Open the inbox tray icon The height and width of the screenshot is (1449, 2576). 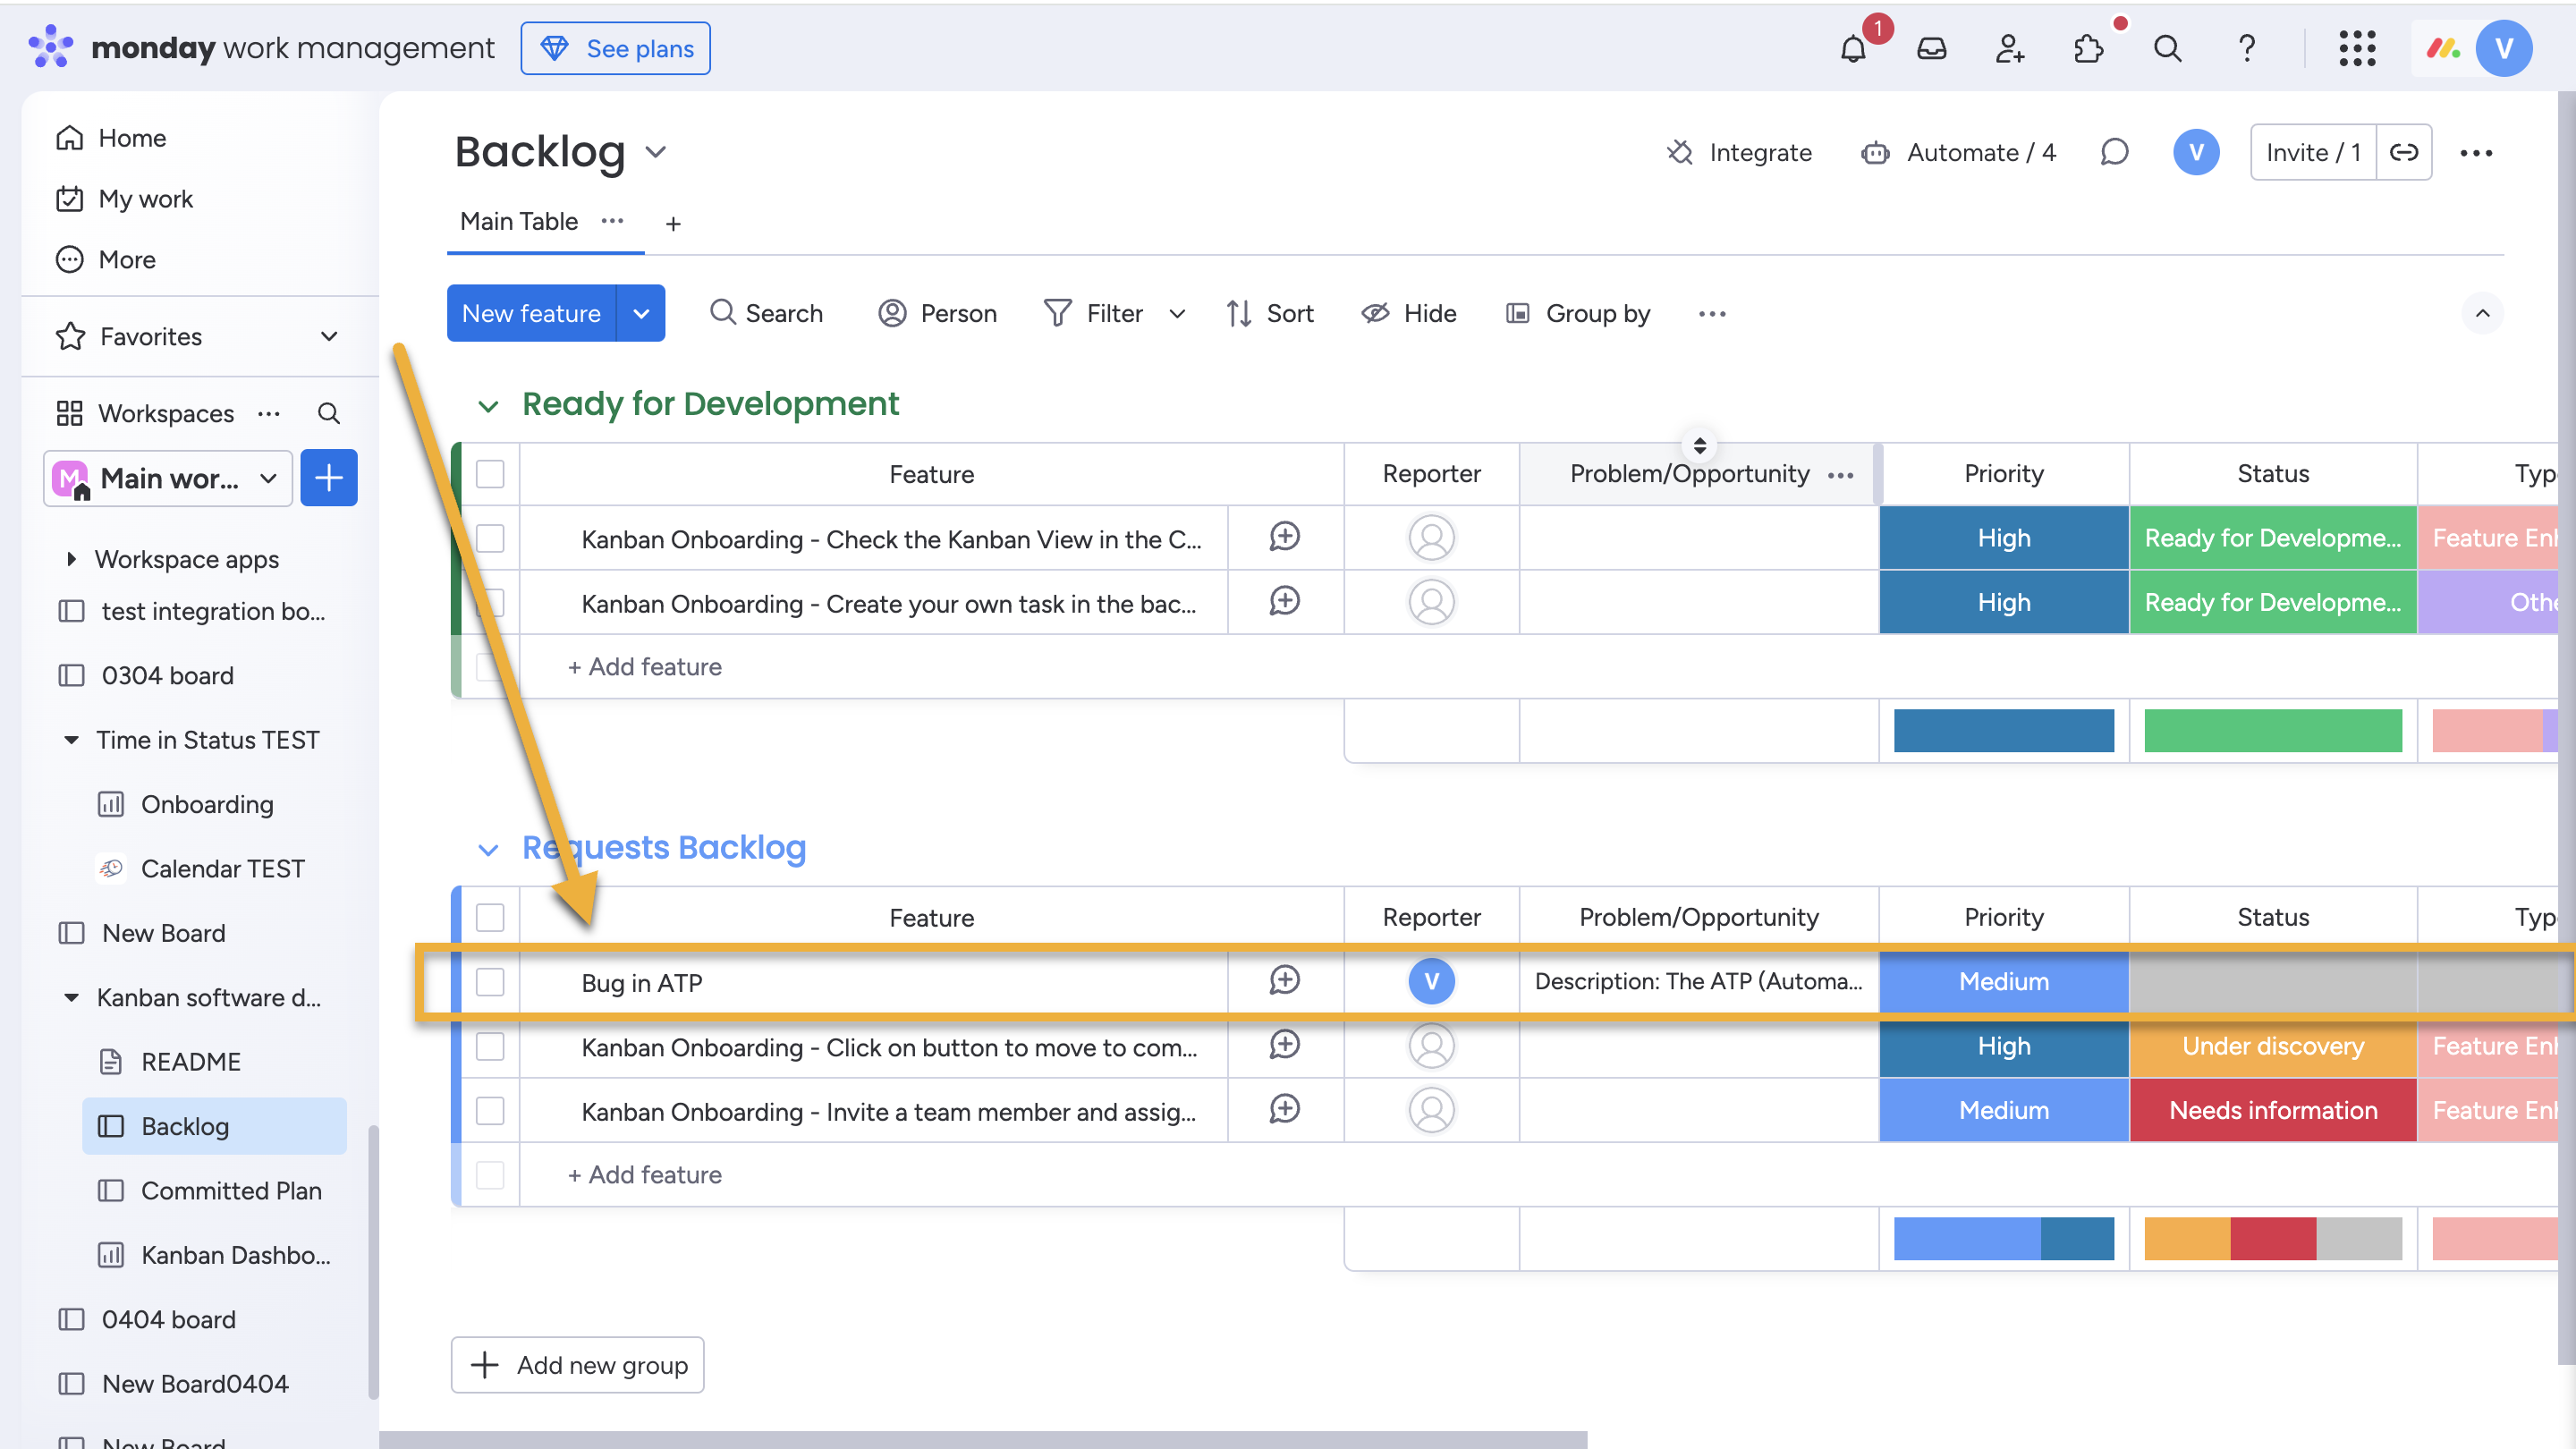tap(1931, 49)
